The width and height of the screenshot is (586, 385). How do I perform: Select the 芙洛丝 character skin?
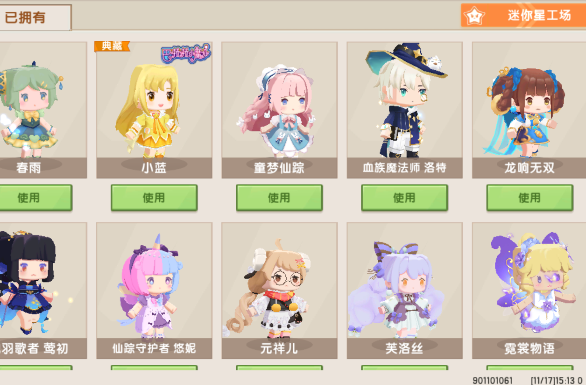405,291
